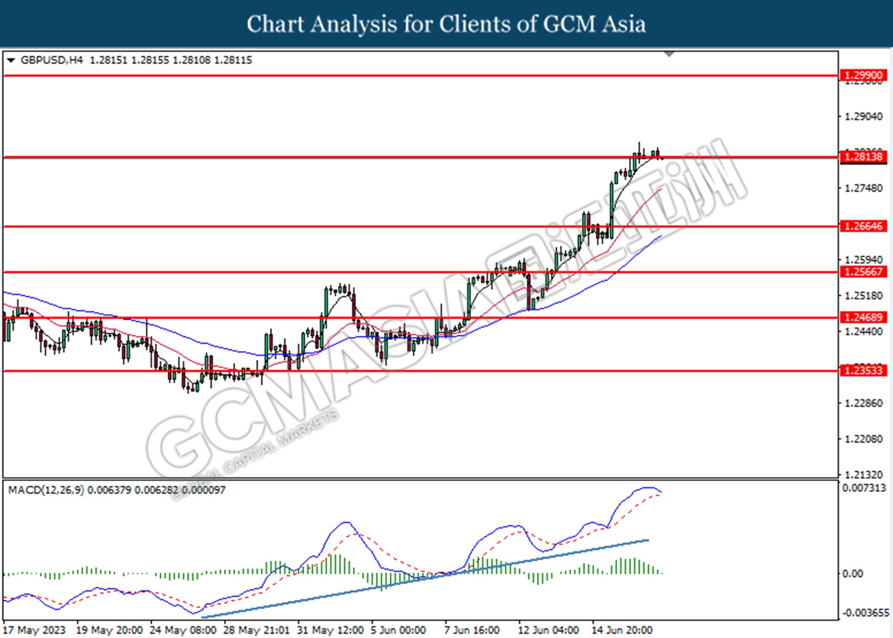This screenshot has width=893, height=638.
Task: Click the 5 Jun 00:00 time label
Action: (x=398, y=630)
